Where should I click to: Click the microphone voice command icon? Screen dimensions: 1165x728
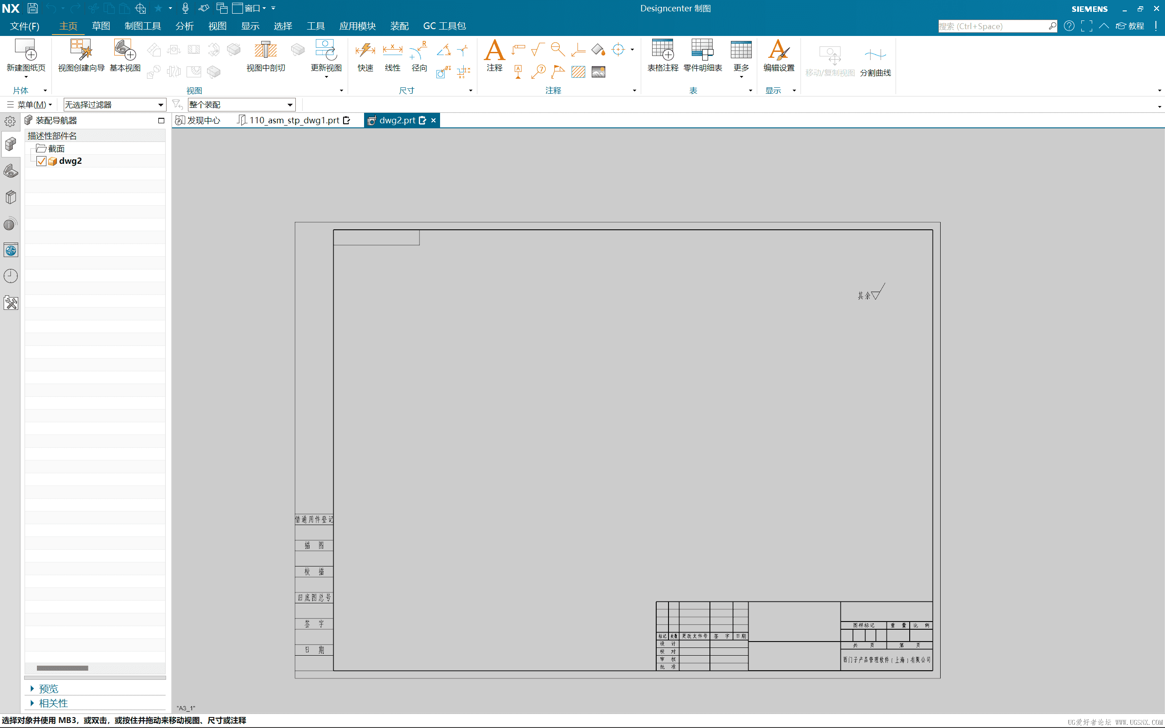click(185, 8)
